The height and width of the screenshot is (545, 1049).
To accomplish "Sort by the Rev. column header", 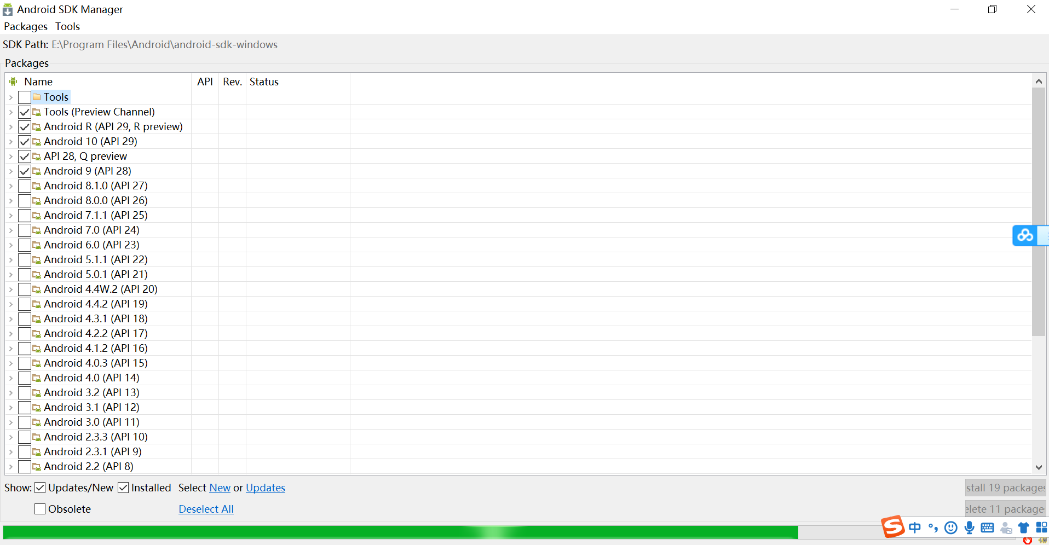I will 233,82.
